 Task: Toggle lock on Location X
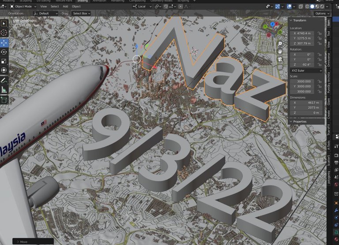pyautogui.click(x=319, y=33)
